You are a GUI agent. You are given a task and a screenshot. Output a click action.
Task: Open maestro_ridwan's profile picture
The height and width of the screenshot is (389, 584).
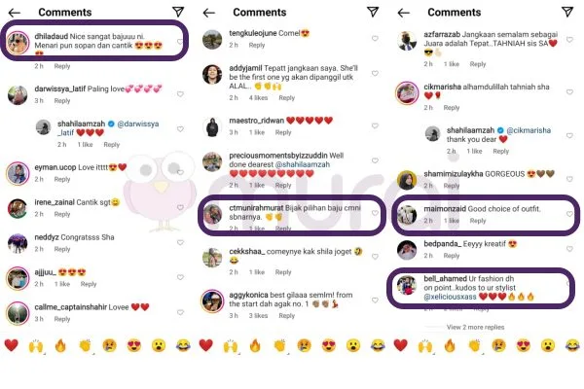pyautogui.click(x=212, y=126)
